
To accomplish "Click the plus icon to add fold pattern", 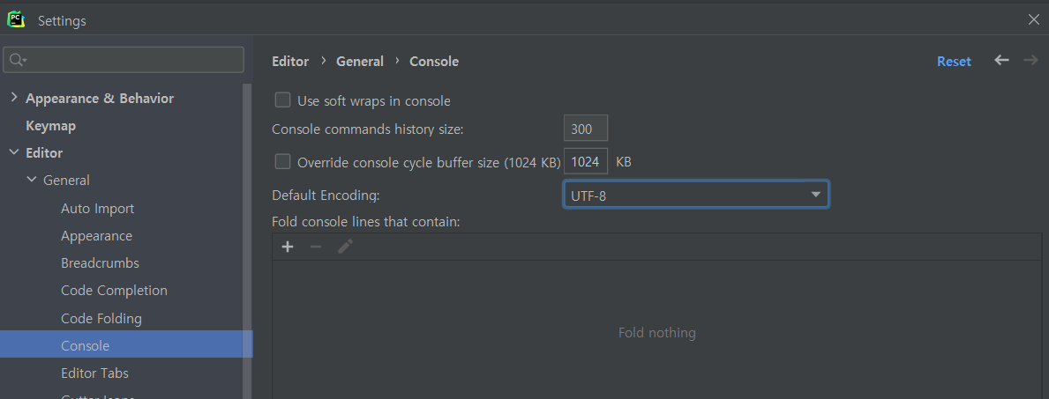I will coord(288,247).
